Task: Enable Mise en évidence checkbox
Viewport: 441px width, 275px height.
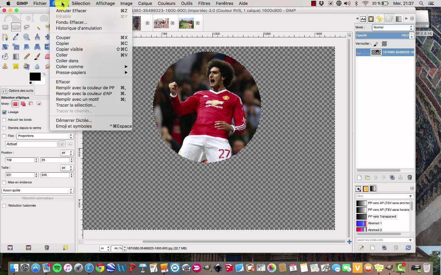Action: point(4,183)
